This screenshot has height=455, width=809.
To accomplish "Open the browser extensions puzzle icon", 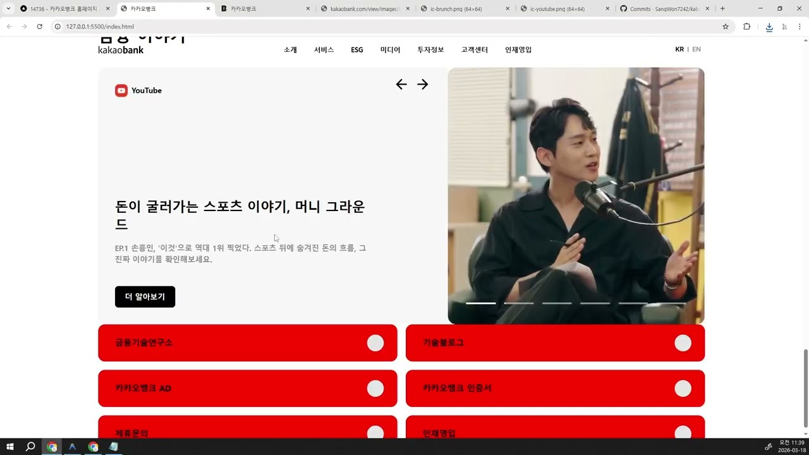I will (x=746, y=27).
